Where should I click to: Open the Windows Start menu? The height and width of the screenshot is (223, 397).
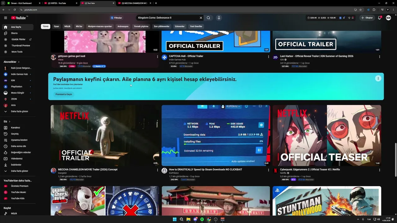point(175,219)
